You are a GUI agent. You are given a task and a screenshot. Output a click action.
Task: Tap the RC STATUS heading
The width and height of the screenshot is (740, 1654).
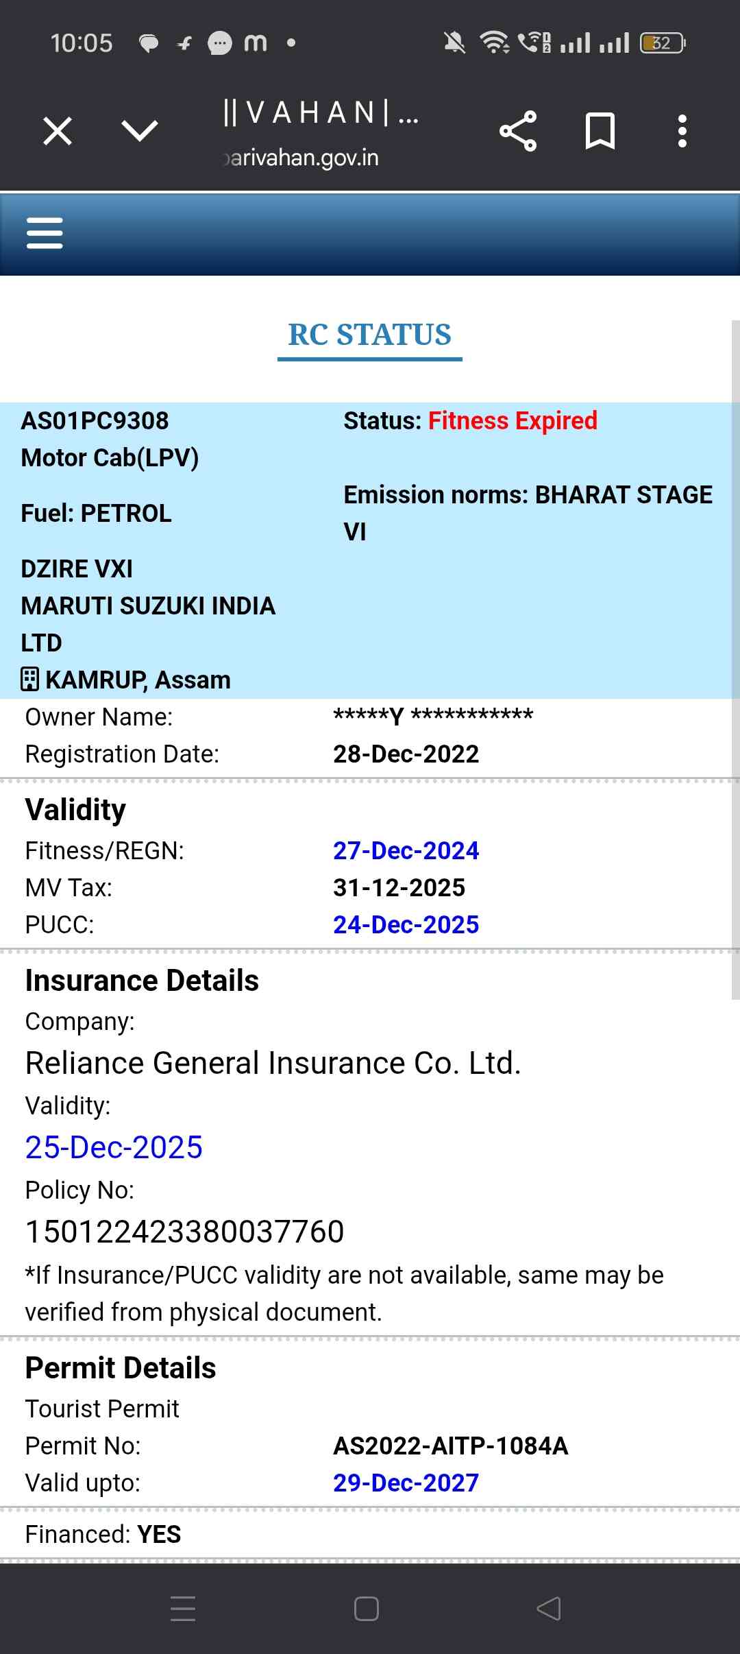[x=369, y=335]
